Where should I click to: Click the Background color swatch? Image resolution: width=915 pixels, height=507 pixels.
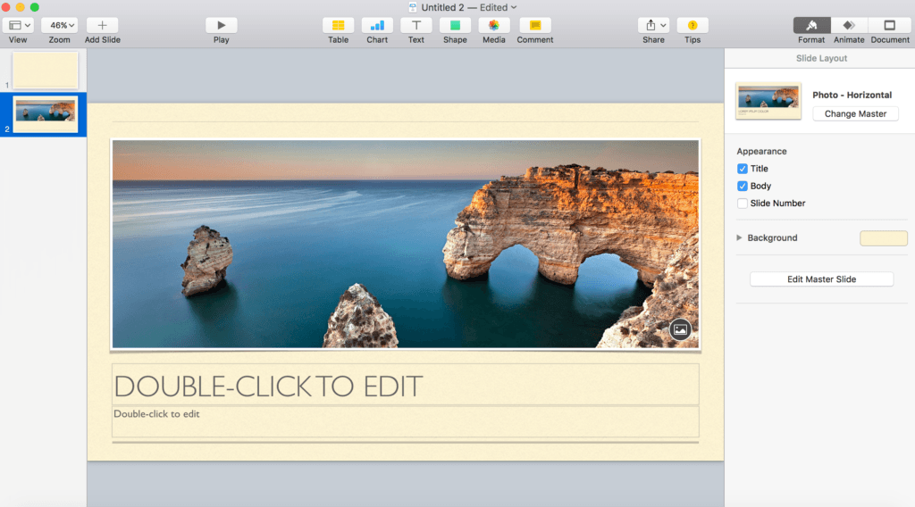(883, 238)
